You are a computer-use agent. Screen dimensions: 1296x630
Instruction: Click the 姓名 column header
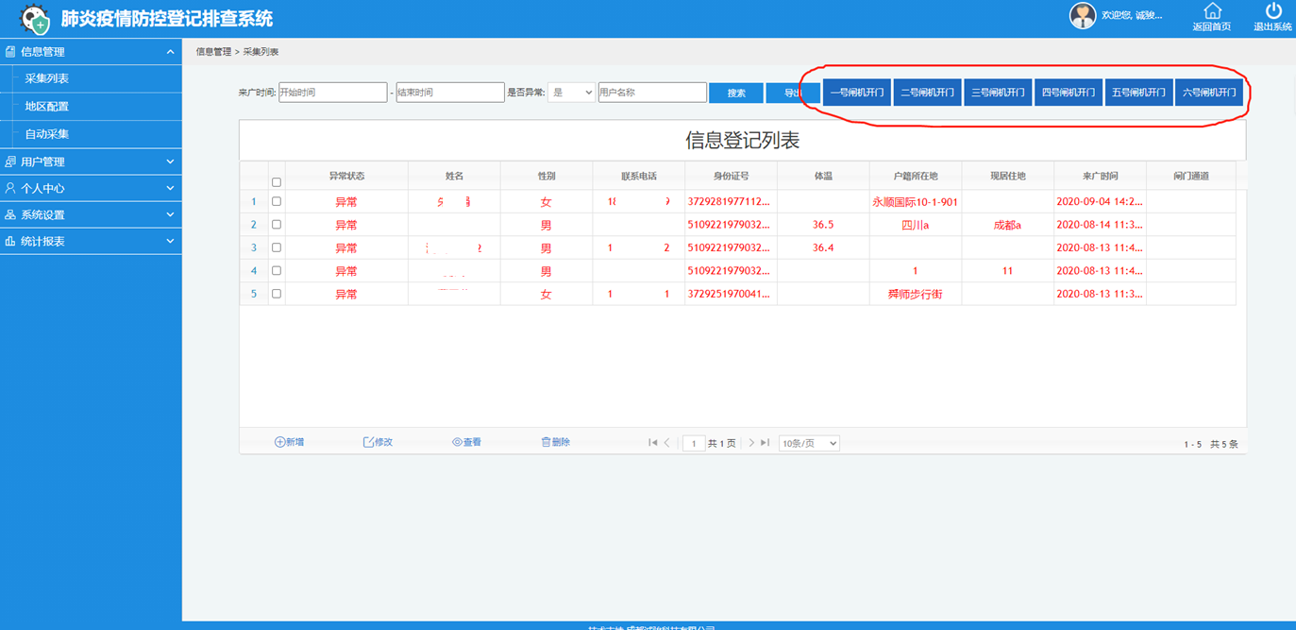[454, 176]
